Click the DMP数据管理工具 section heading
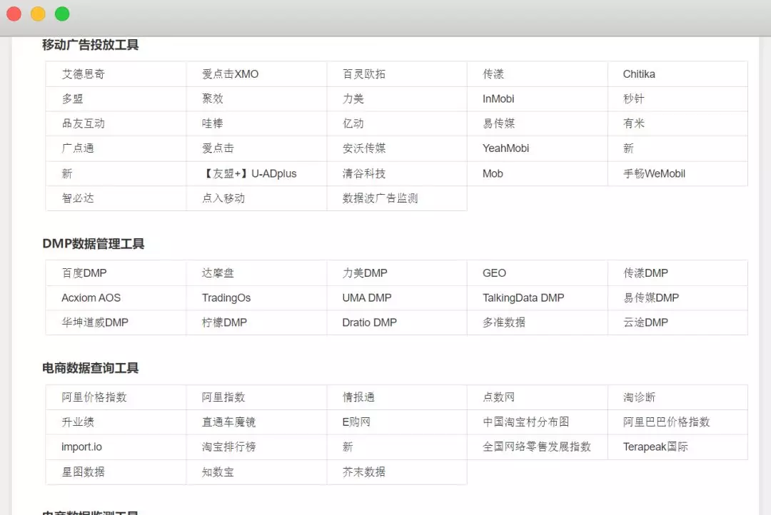771x515 pixels. [x=94, y=244]
